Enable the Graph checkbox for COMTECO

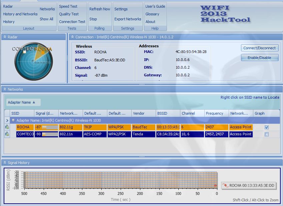click(x=266, y=134)
